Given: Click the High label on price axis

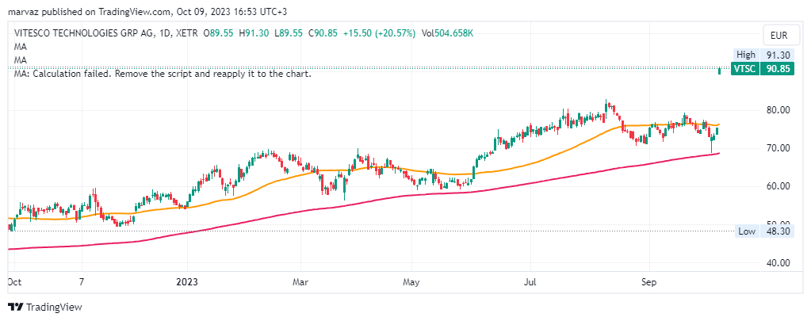Looking at the screenshot, I should coord(746,55).
